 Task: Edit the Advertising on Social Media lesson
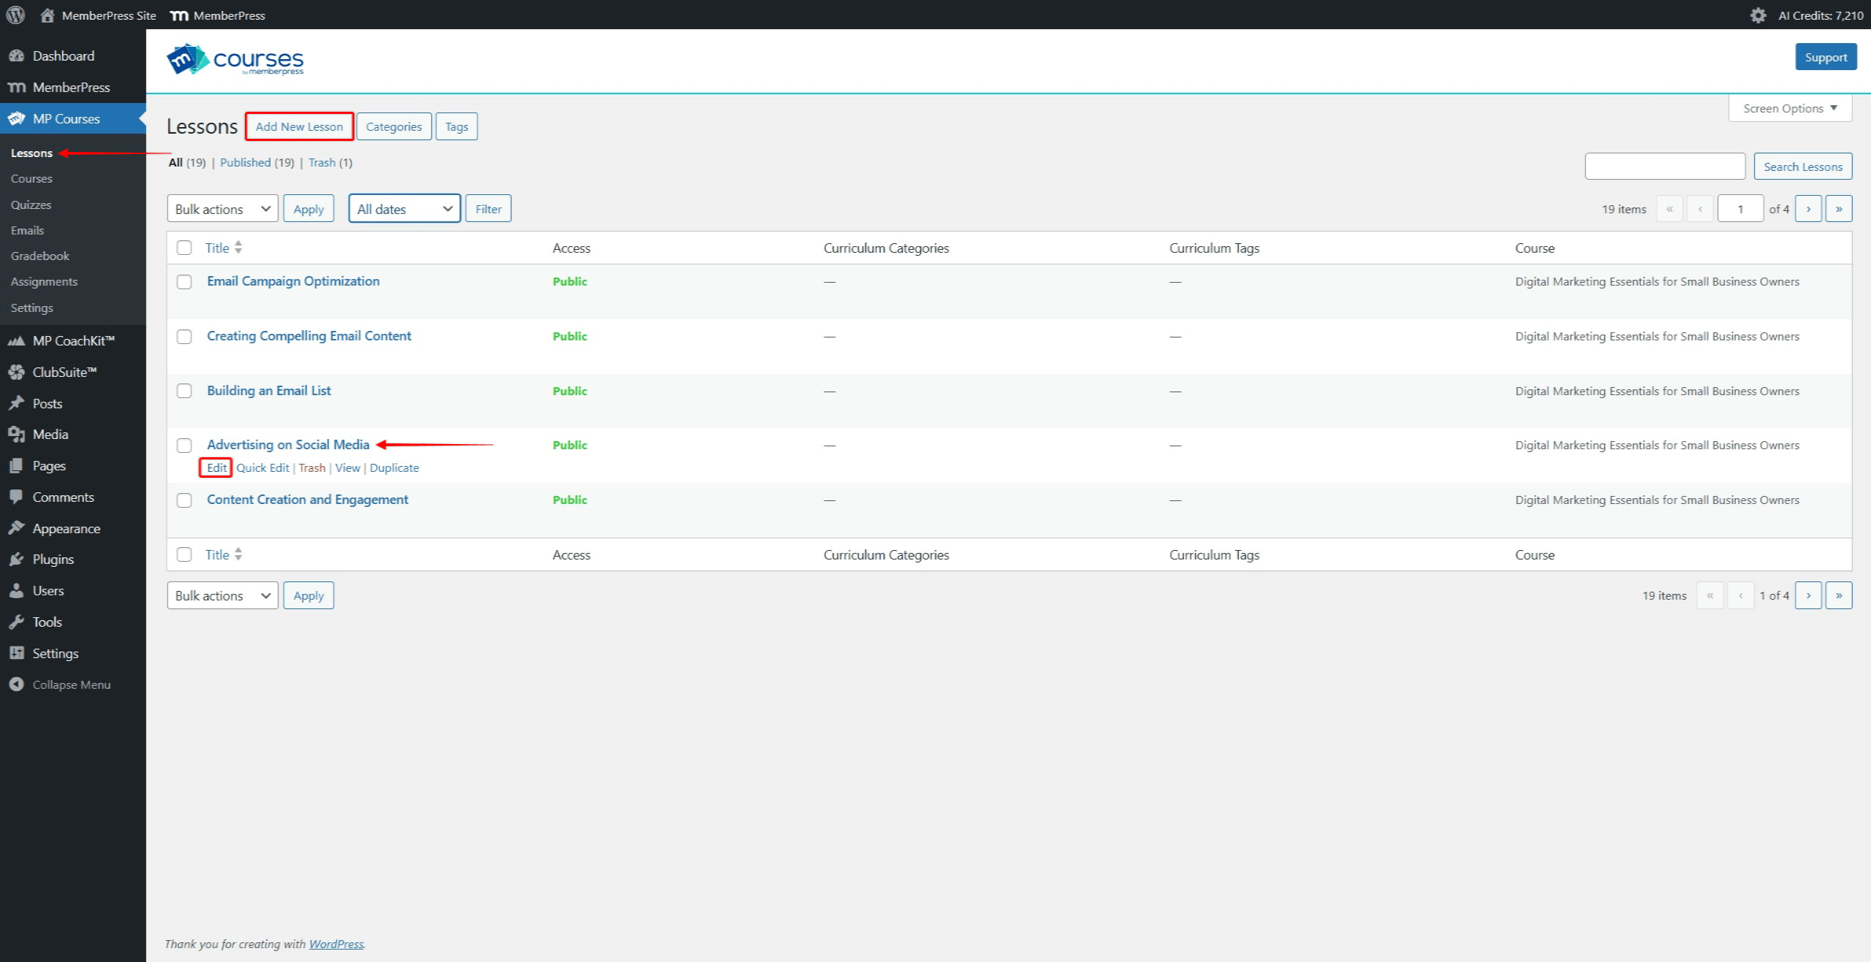pos(215,467)
